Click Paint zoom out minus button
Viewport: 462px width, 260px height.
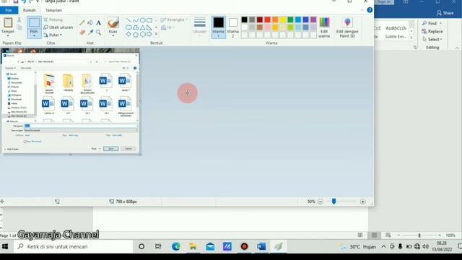(x=321, y=201)
